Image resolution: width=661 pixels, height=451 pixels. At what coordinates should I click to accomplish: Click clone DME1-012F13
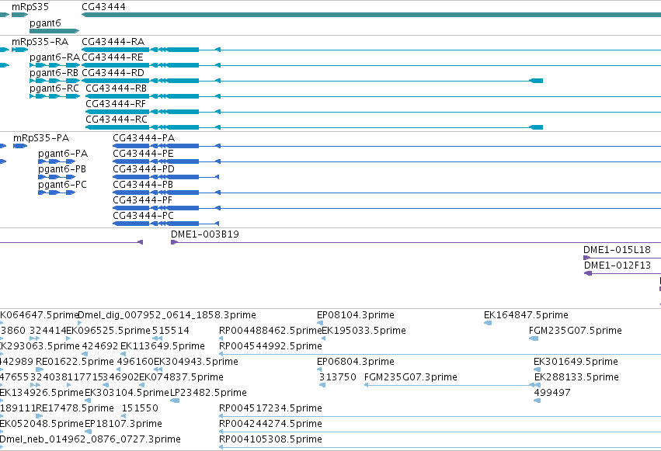618,265
